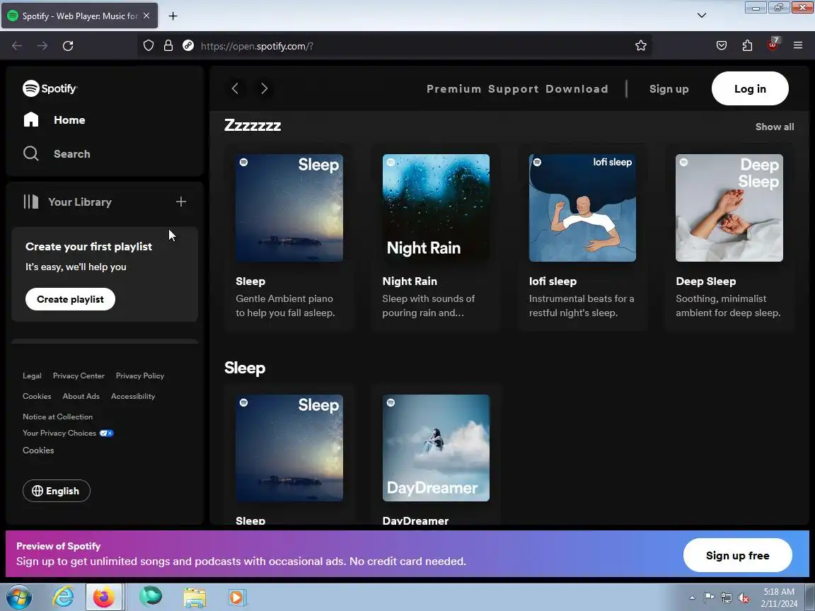This screenshot has width=815, height=611.
Task: Click the permissions icon in address bar
Action: click(188, 46)
